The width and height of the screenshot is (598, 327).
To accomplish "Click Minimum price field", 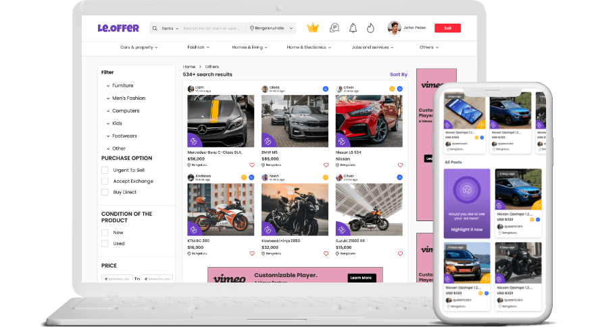I will [x=117, y=278].
